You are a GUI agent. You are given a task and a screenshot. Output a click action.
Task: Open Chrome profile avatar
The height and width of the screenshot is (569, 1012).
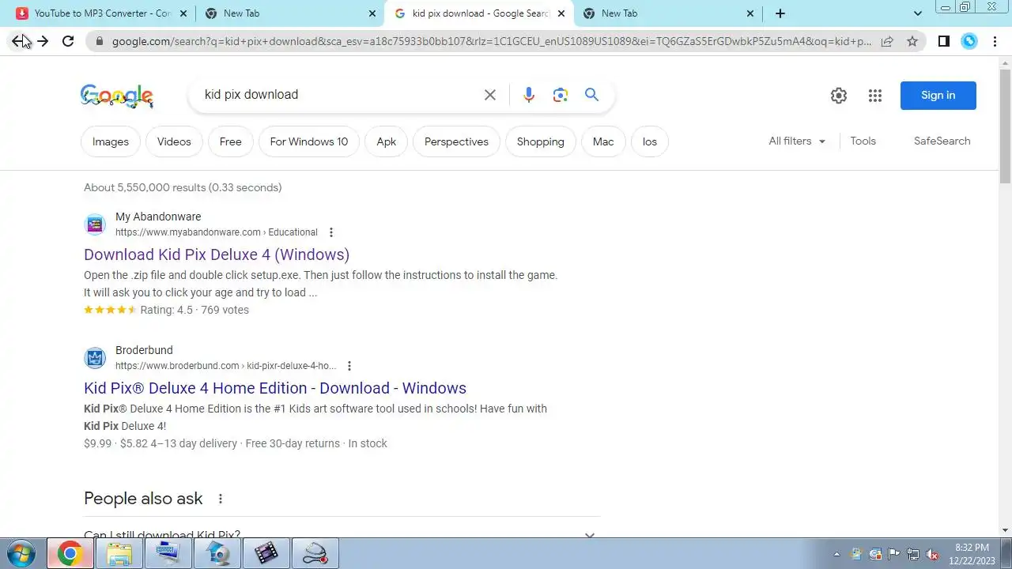click(x=969, y=41)
